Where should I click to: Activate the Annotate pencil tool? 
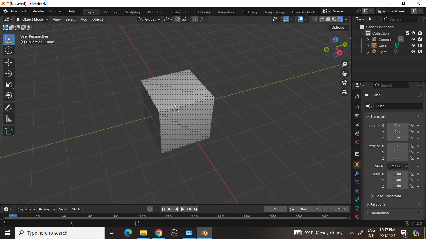pos(9,108)
